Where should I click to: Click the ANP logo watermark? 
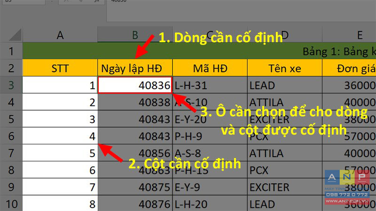(x=347, y=187)
